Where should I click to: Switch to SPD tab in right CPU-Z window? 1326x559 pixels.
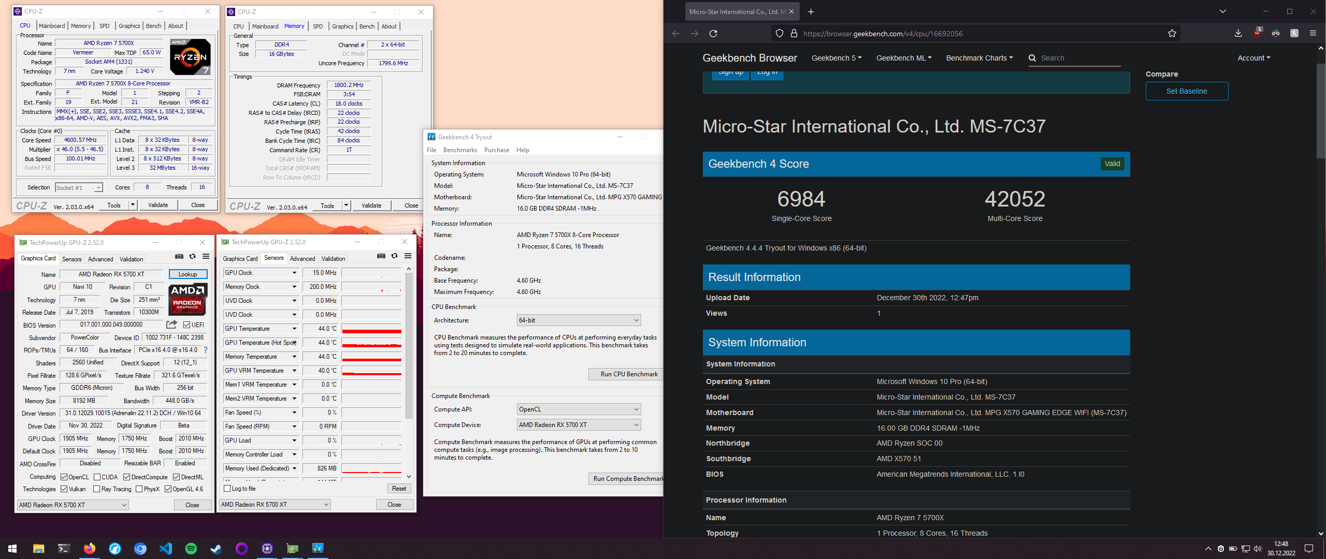(x=318, y=26)
